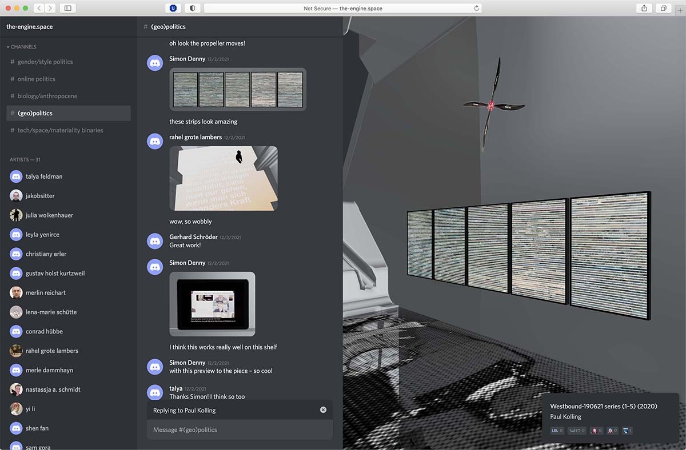Click talya's avatar in the chat
Viewport: 686px width, 450px height.
155,392
